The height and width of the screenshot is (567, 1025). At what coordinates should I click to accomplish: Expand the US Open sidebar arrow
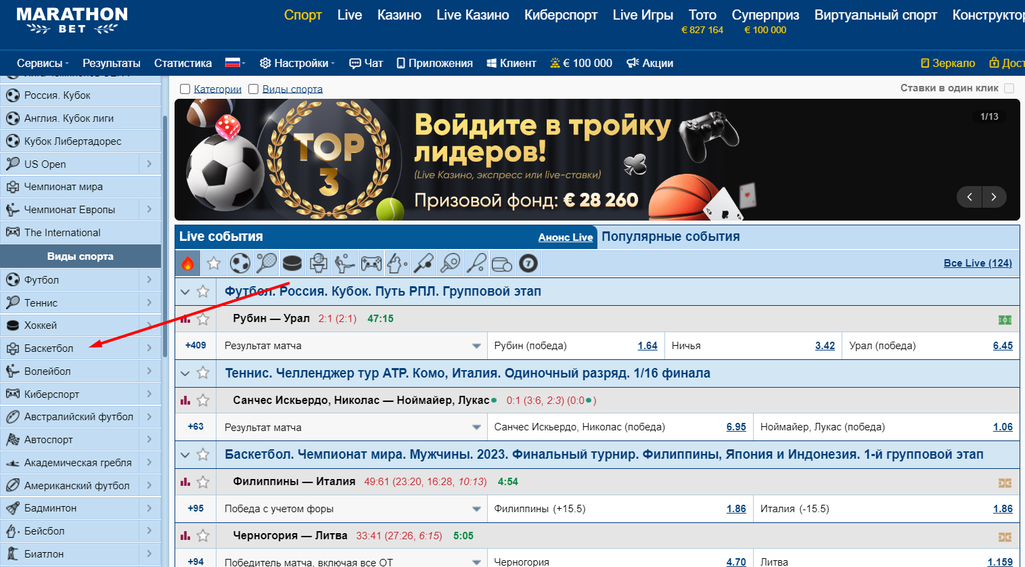pyautogui.click(x=150, y=164)
